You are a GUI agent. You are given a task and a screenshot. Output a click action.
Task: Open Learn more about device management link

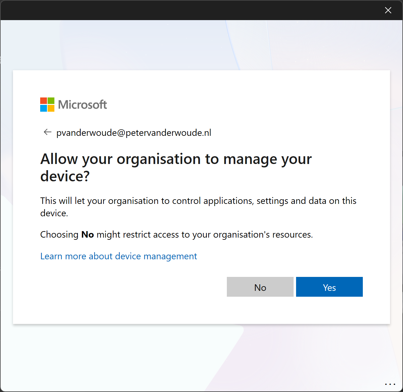pos(119,256)
